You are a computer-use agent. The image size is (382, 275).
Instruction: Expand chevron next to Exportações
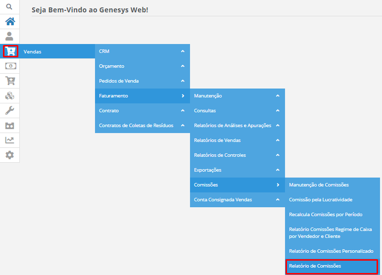[x=278, y=170]
